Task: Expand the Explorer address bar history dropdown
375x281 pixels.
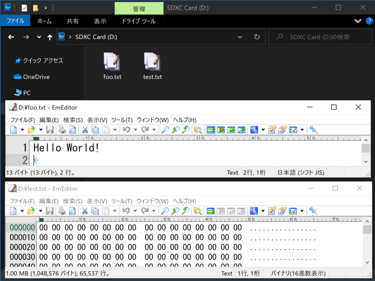Action: click(240, 37)
